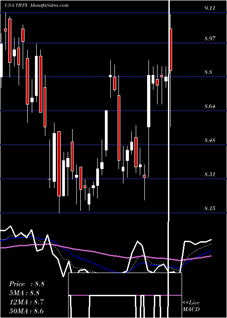Image resolution: width=227 pixels, height=318 pixels.
Task: Click the 8.8 price axis label
Action: 208,72
